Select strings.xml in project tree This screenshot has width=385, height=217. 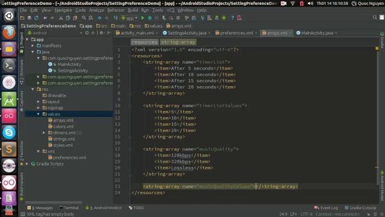[64, 139]
